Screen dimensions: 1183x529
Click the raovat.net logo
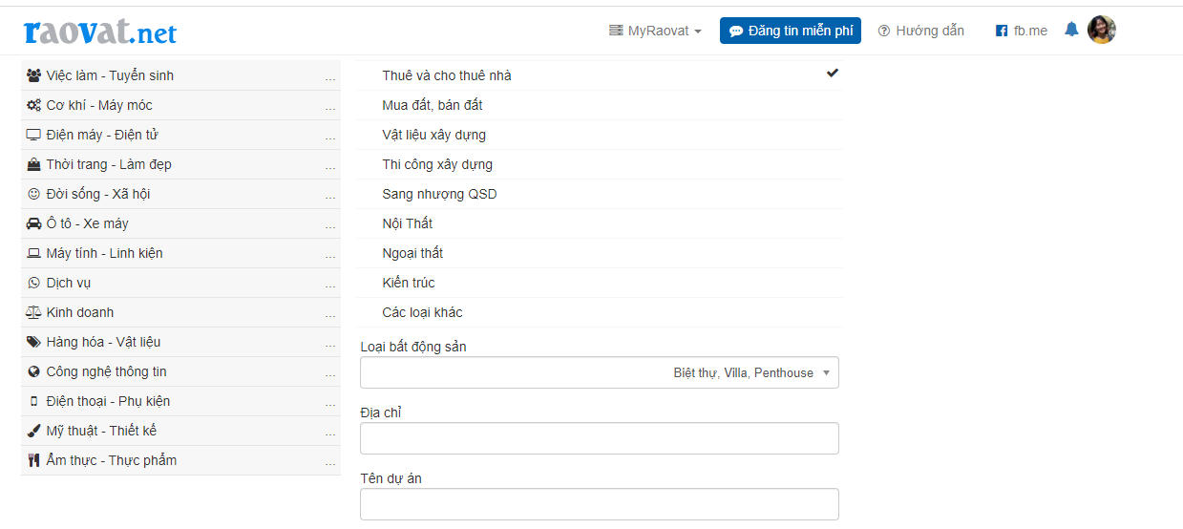click(x=100, y=32)
